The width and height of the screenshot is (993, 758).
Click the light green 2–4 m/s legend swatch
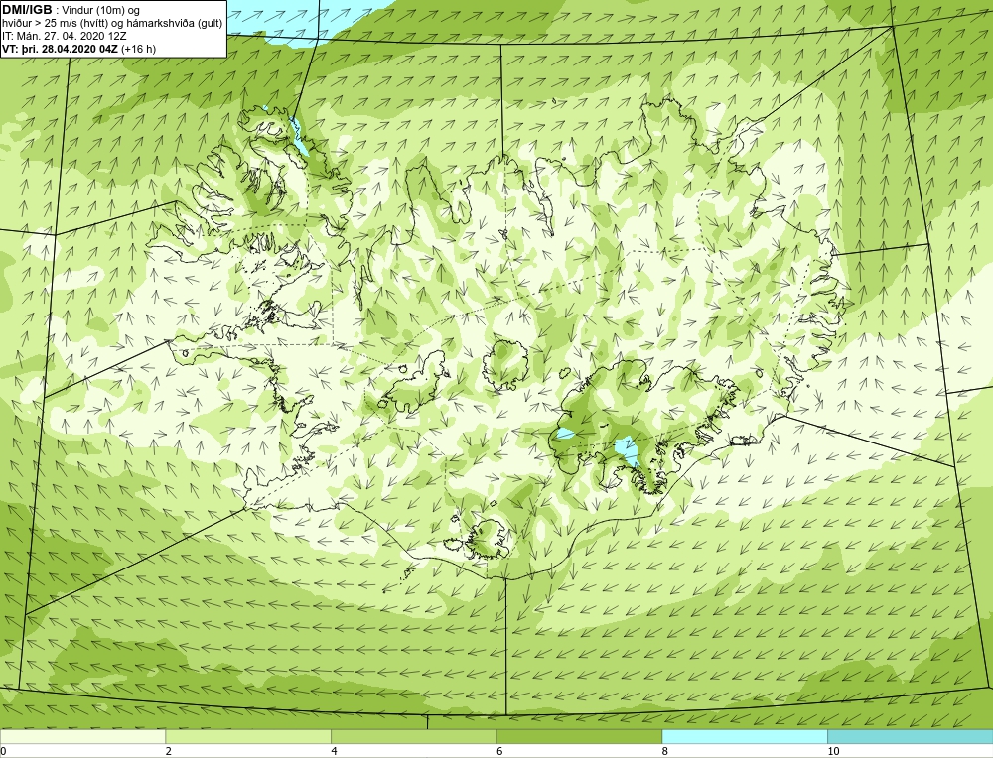[x=248, y=736]
